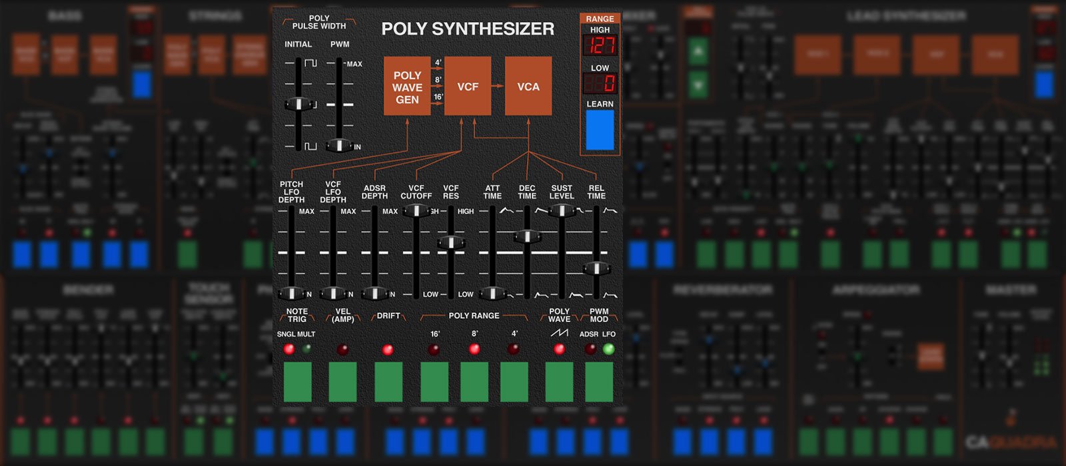Click the red DRIFT indicator LED
This screenshot has width=1066, height=466.
(387, 349)
